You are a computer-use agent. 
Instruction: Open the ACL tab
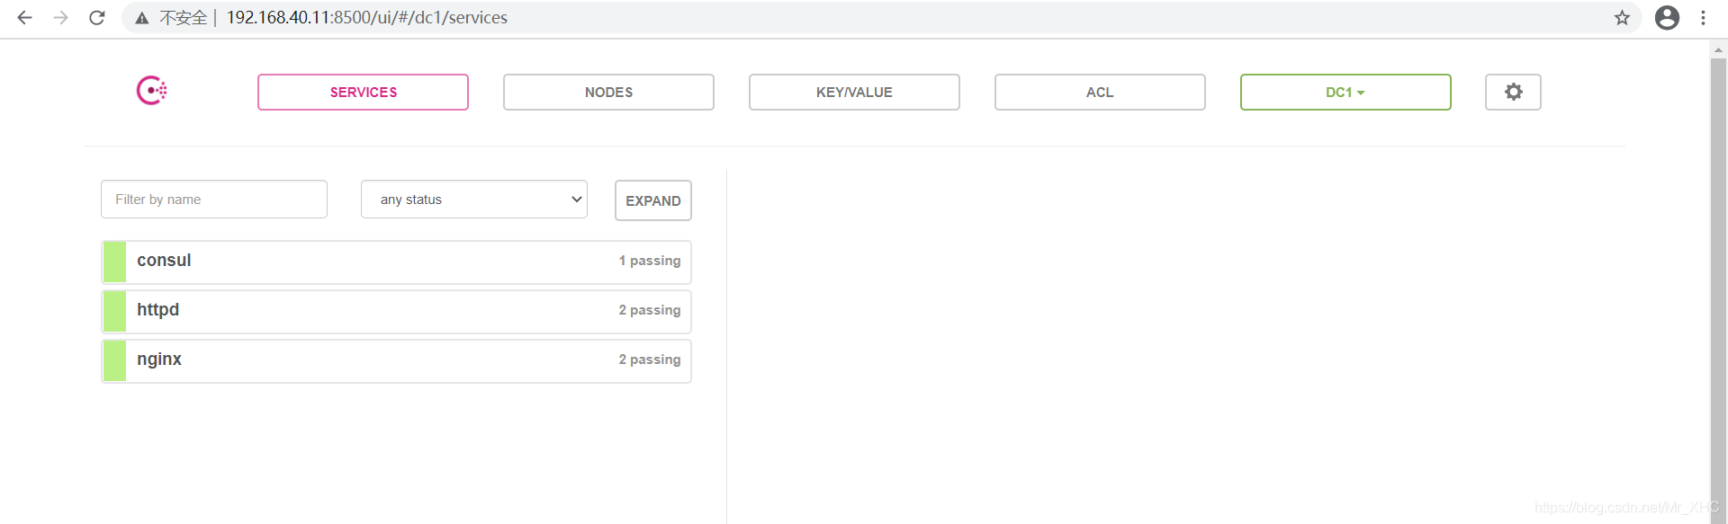click(x=1100, y=92)
